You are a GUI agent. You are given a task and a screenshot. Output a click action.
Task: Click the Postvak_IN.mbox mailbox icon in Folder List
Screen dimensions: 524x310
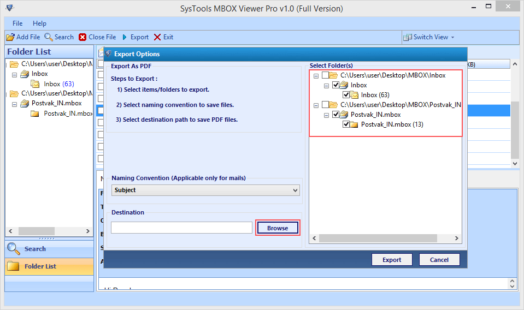25,104
